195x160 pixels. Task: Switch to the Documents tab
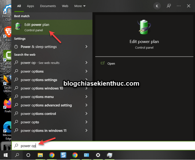48,6
